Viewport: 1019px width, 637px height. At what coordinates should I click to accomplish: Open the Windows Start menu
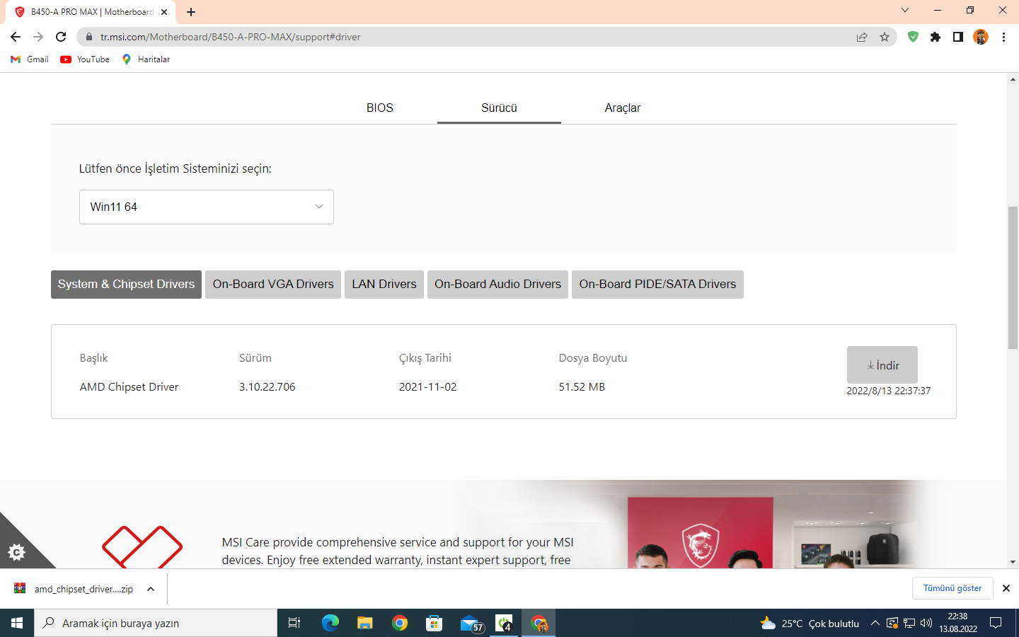17,623
